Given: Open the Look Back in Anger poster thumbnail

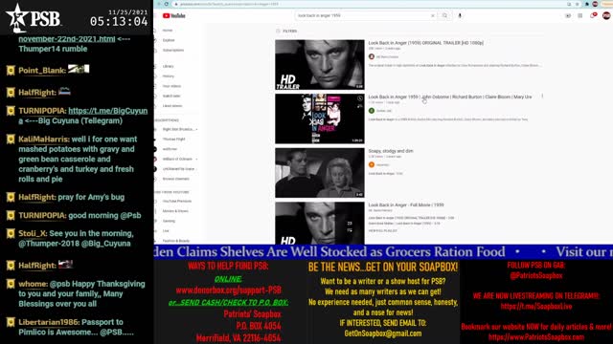Looking at the screenshot, I should 320,118.
